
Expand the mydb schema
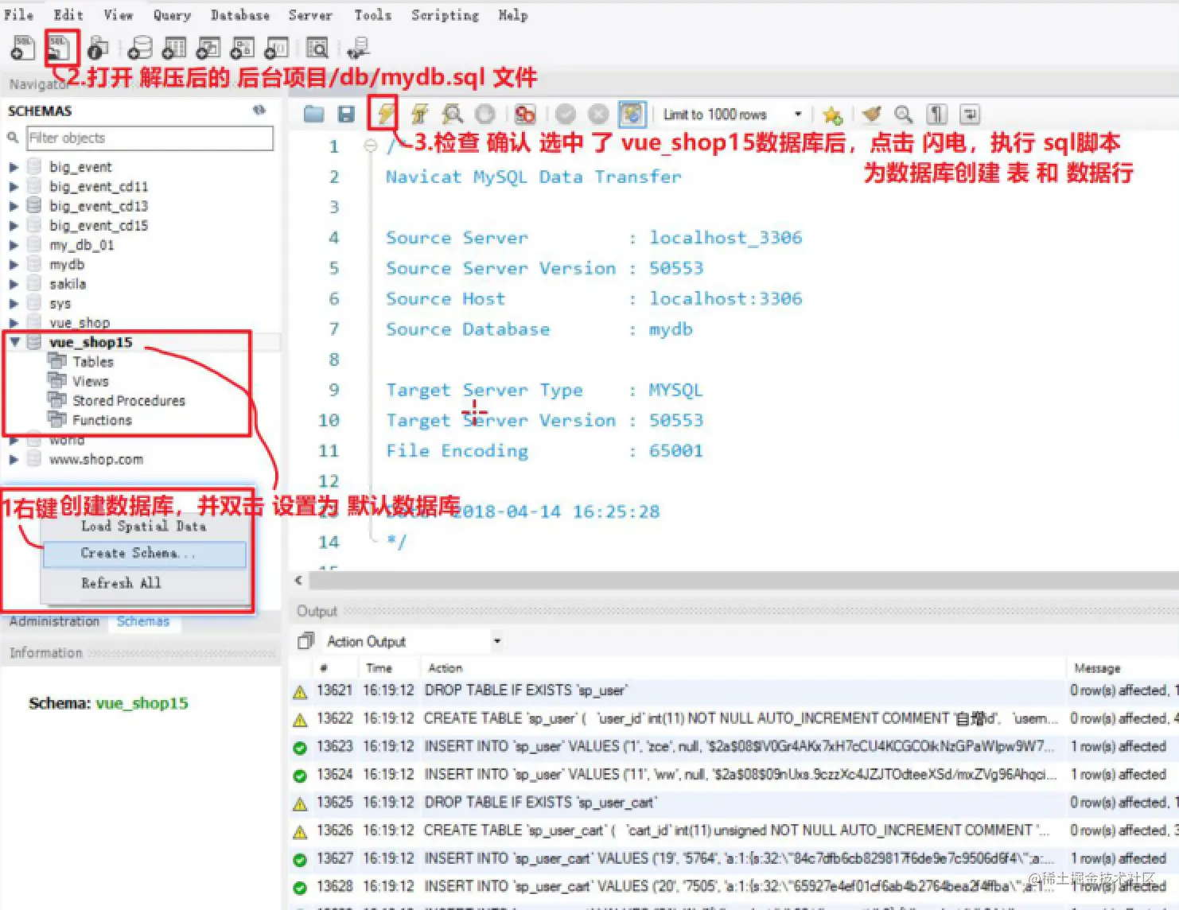pos(14,264)
